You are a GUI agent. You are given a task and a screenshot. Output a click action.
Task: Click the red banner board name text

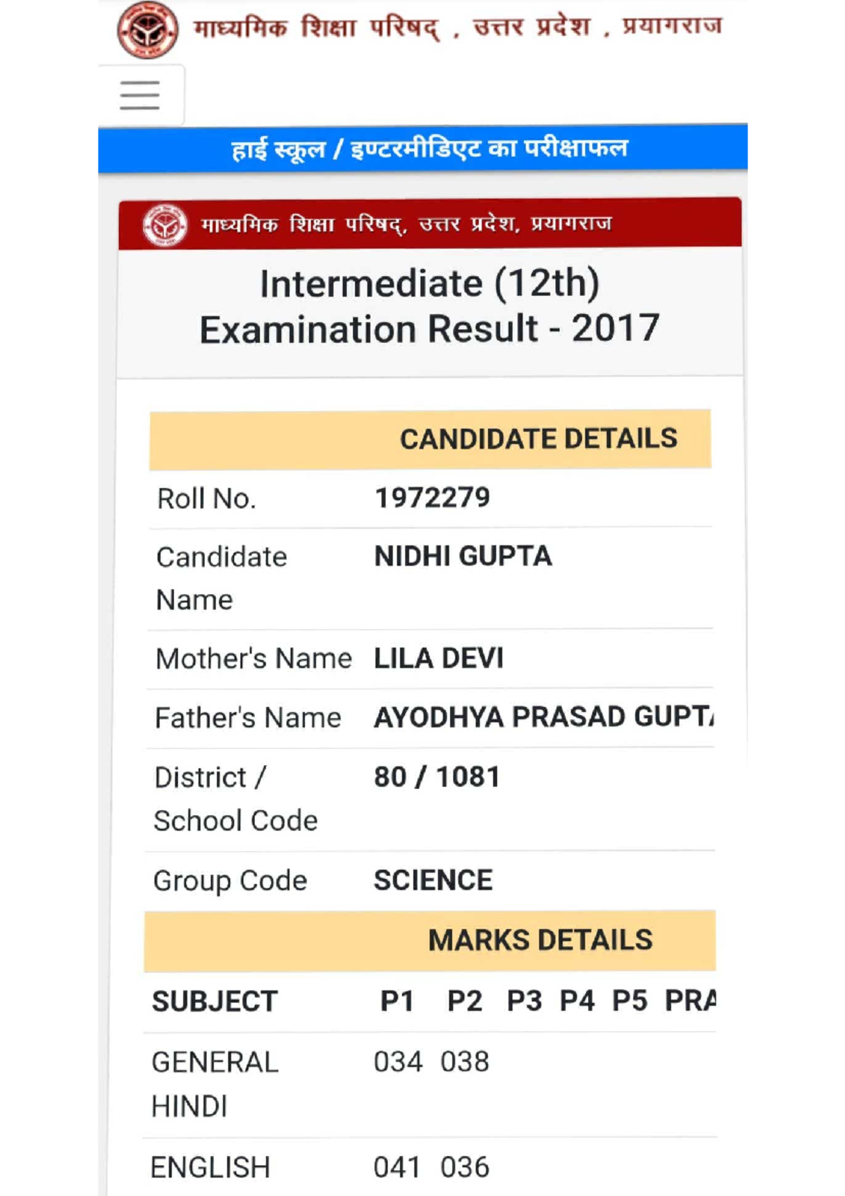click(406, 225)
